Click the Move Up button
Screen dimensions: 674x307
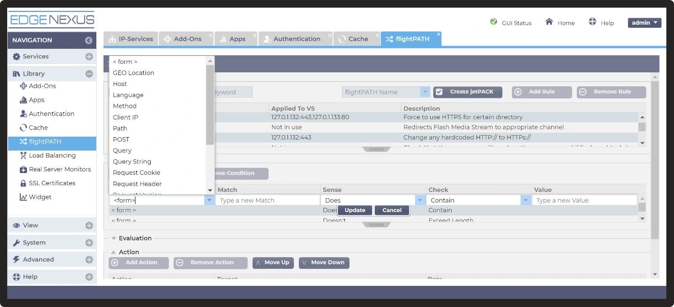click(x=273, y=263)
